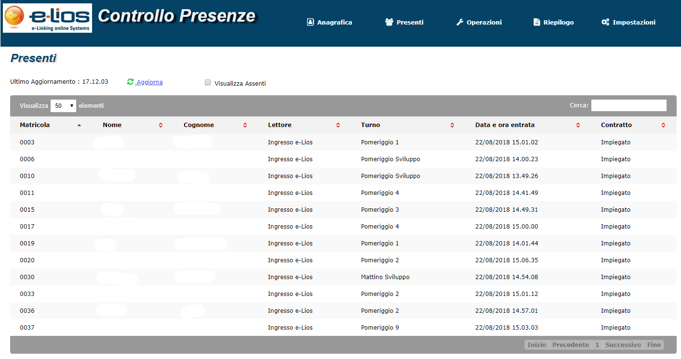Click sort arrows beside Data e ora entrata

[x=578, y=125]
